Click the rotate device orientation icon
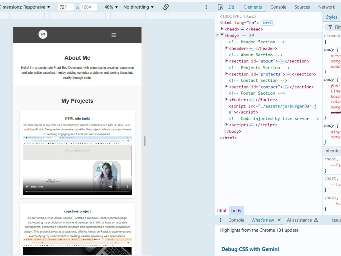The image size is (341, 256). point(166,7)
